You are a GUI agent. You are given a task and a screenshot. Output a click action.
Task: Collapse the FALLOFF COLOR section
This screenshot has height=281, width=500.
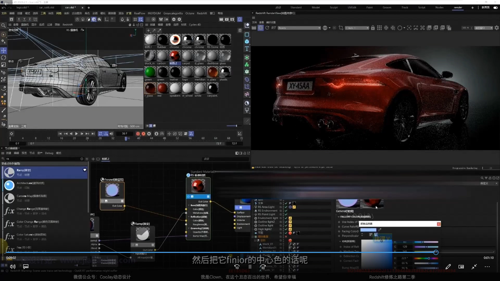click(x=339, y=217)
